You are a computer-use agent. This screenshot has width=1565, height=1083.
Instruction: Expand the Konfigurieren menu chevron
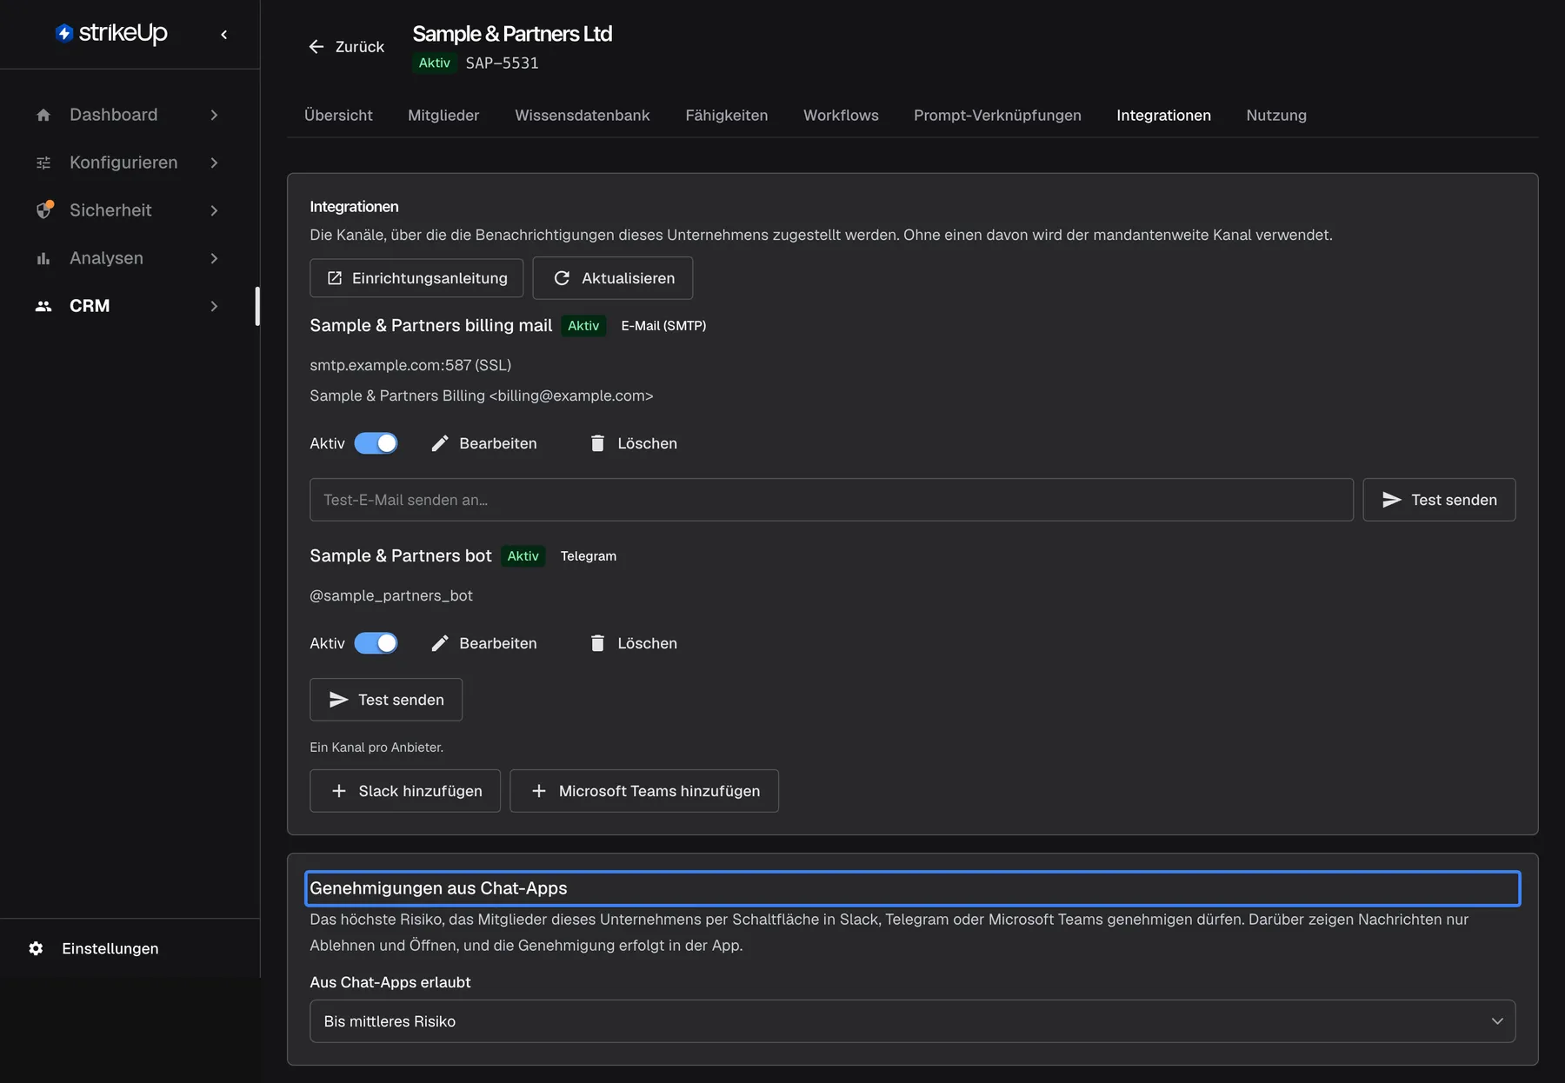tap(214, 163)
